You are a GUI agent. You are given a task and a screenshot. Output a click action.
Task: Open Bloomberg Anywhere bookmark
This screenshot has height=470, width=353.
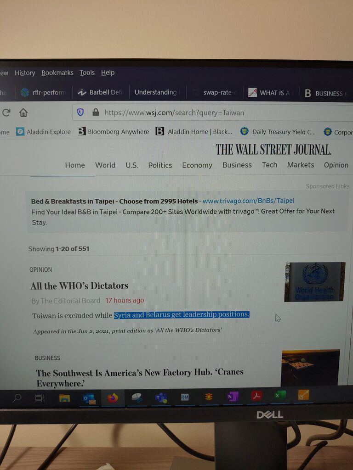point(113,132)
